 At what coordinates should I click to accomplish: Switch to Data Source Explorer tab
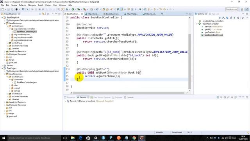pyautogui.click(x=100, y=98)
